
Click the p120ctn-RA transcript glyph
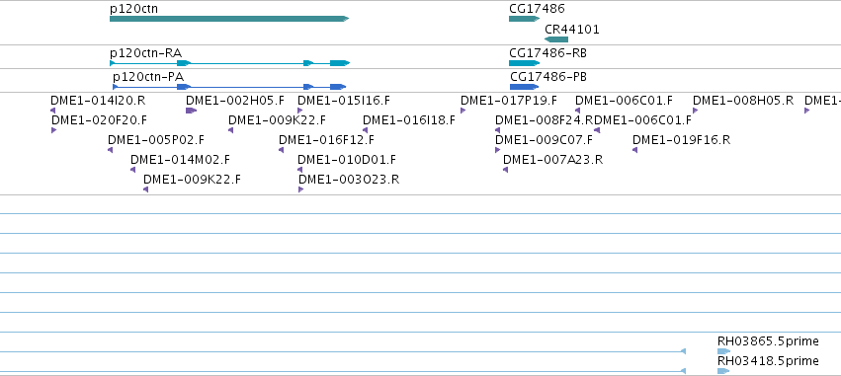(229, 63)
